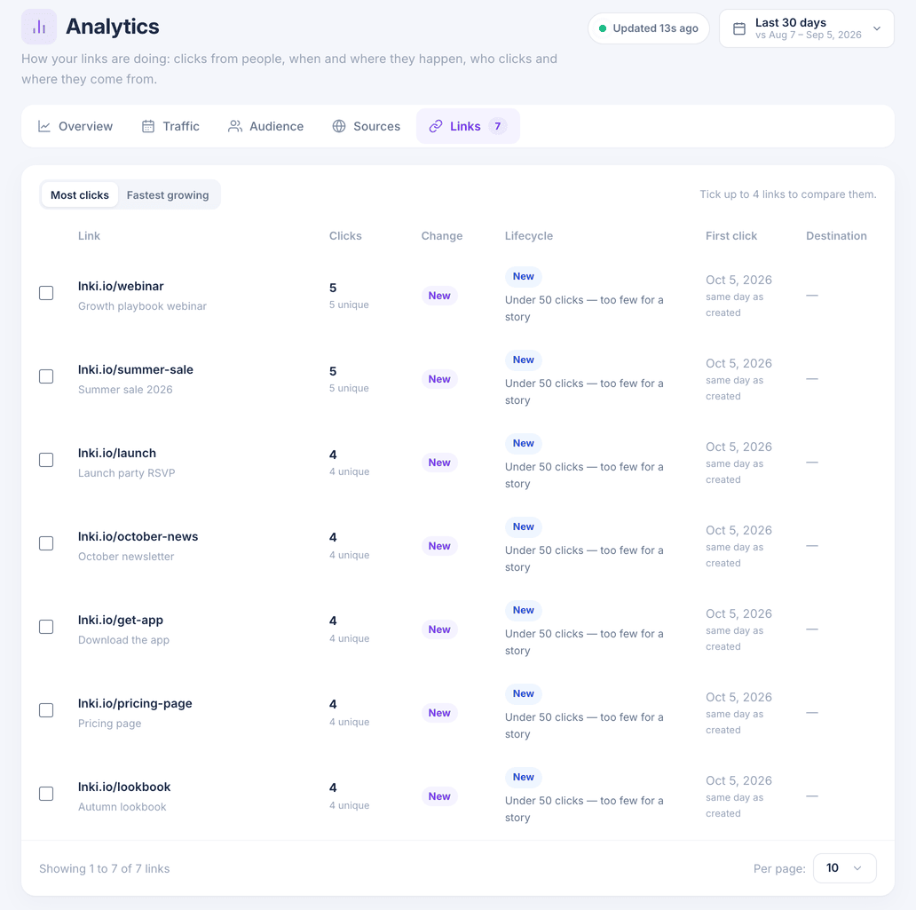Image resolution: width=916 pixels, height=910 pixels.
Task: Click the '5 unique' value for webinar
Action: (349, 305)
